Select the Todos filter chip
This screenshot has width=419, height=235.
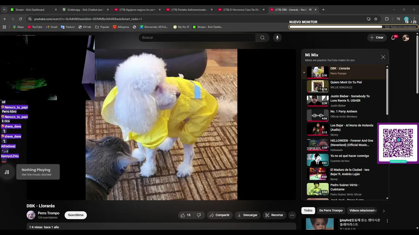(x=308, y=211)
